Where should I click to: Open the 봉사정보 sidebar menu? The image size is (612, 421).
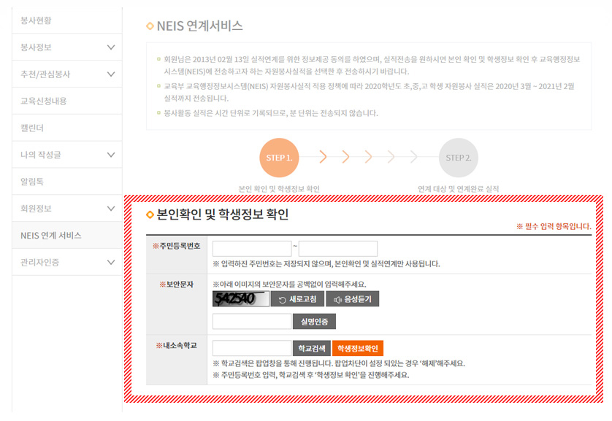tap(66, 47)
